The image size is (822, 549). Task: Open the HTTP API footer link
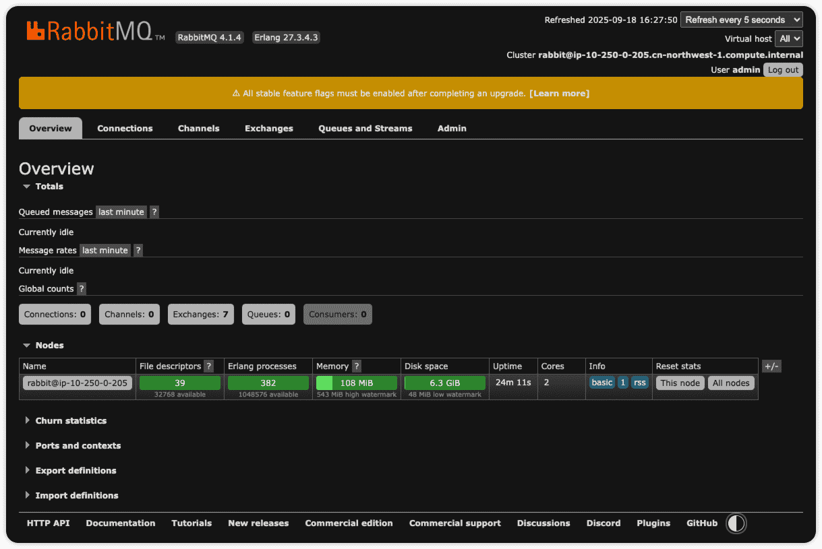(x=49, y=523)
